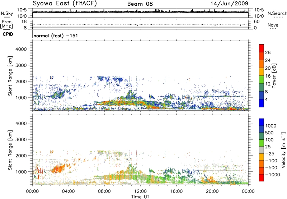Click Velocity colorbar dark green 100 to 500 segment
This screenshot has height=199, width=287.
pyautogui.click(x=262, y=136)
